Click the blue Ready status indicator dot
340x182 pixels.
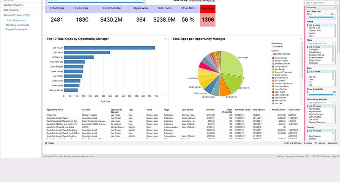point(46,143)
